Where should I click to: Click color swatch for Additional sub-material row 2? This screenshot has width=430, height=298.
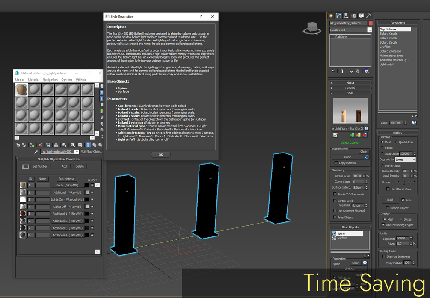[87, 192]
